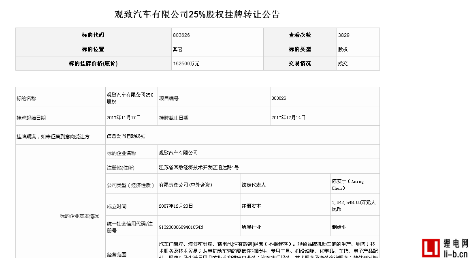469x258 pixels.
Task: Click the 股权 value beside 标的类型
Action: [343, 49]
